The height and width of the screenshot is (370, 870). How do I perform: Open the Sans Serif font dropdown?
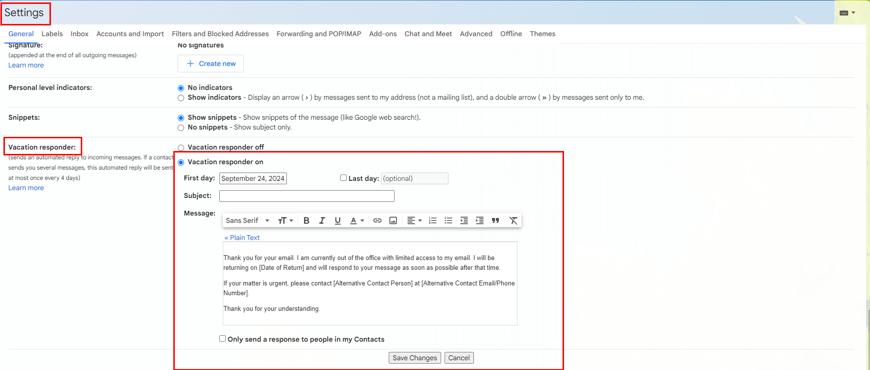point(248,220)
